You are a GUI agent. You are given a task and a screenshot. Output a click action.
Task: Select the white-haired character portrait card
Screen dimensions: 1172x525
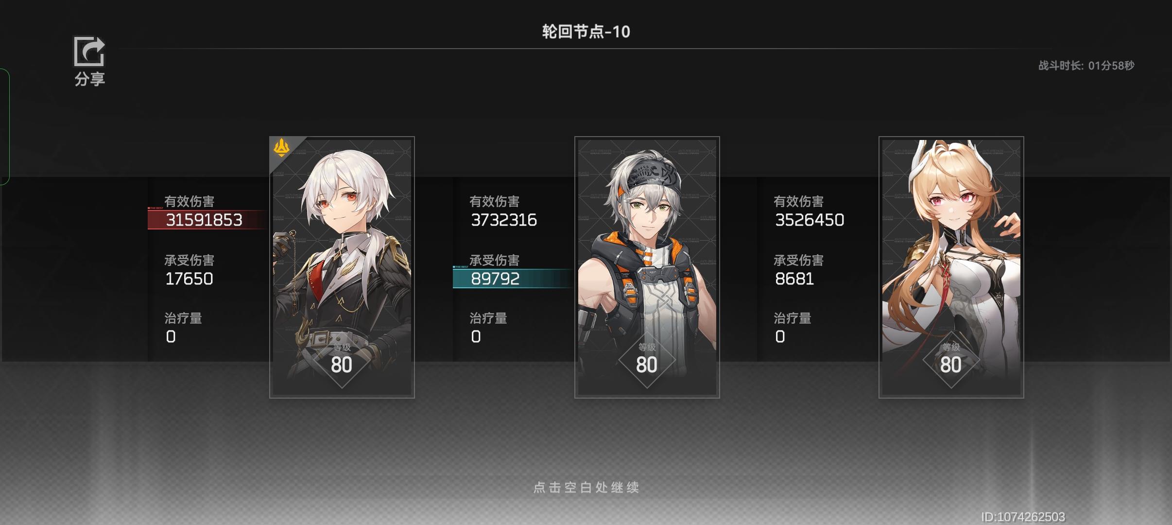pos(342,267)
